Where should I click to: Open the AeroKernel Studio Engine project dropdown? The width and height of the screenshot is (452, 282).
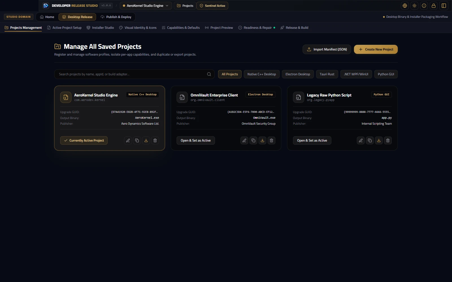146,6
